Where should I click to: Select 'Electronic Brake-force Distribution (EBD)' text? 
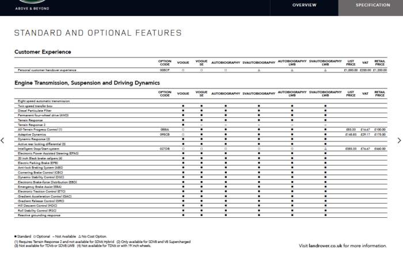pos(48,182)
